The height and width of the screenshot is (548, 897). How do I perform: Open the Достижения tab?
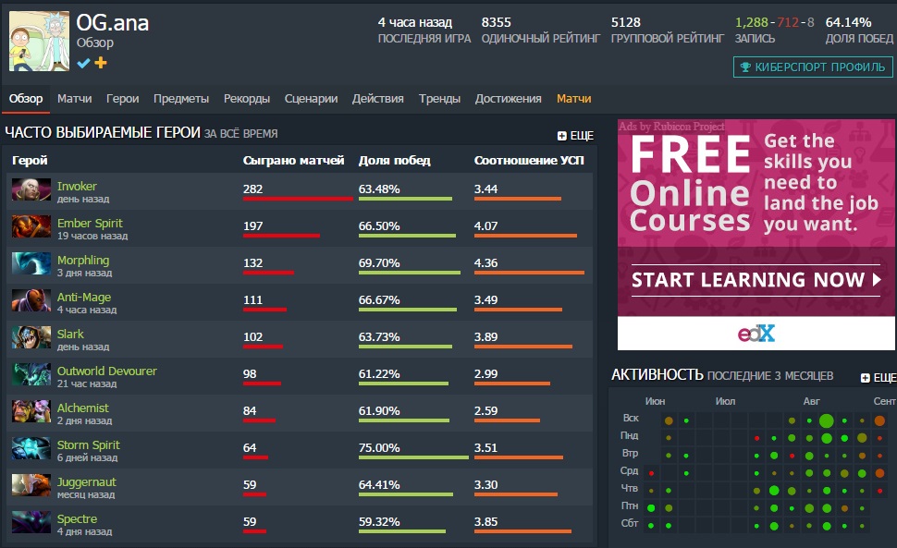(508, 98)
